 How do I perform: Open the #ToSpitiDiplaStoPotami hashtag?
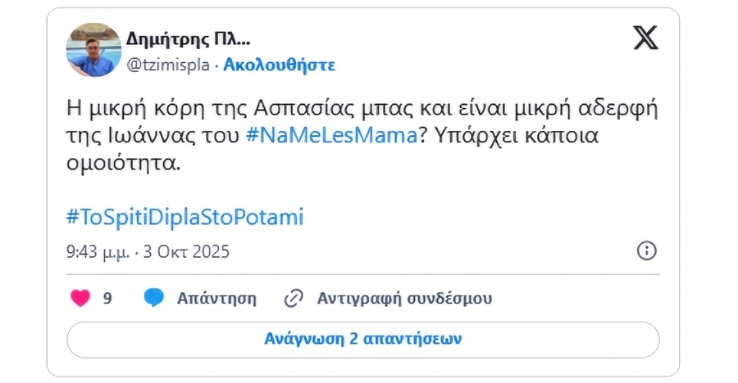pos(184,217)
